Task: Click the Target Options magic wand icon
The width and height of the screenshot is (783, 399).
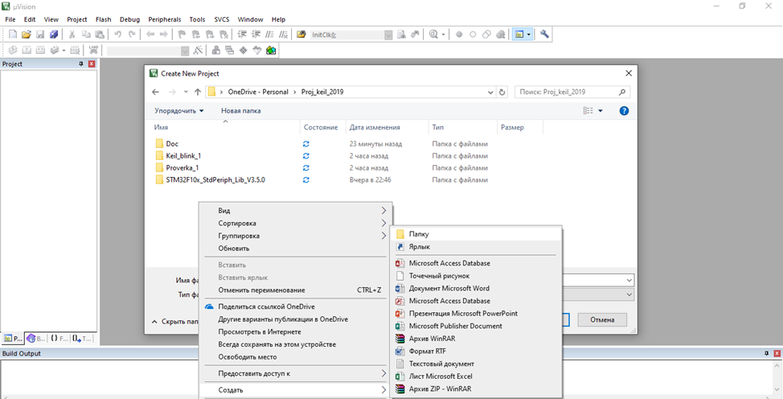Action: coord(198,50)
